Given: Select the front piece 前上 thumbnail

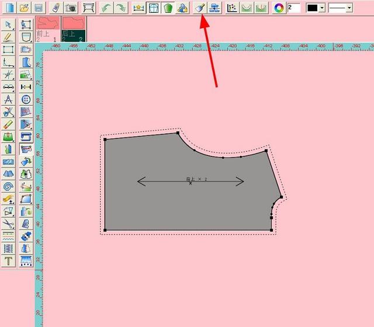Looking at the screenshot, I should pyautogui.click(x=48, y=29).
